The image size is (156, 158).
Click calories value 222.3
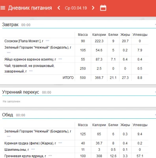(99, 41)
